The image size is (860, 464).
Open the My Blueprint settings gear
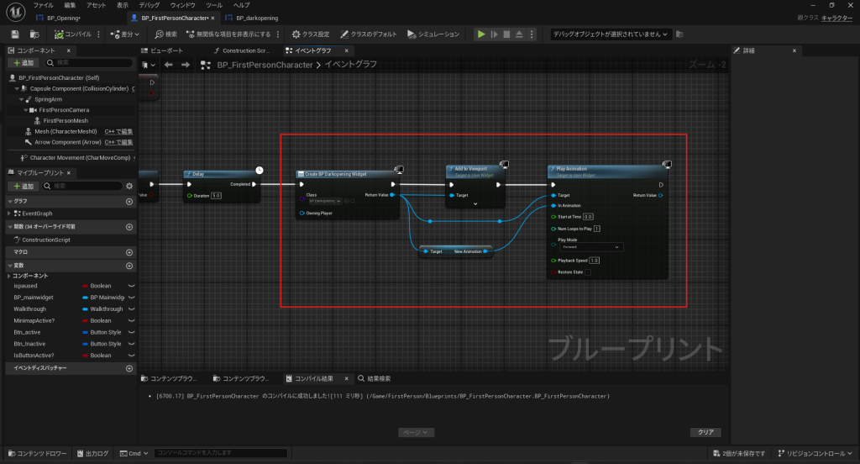click(129, 186)
